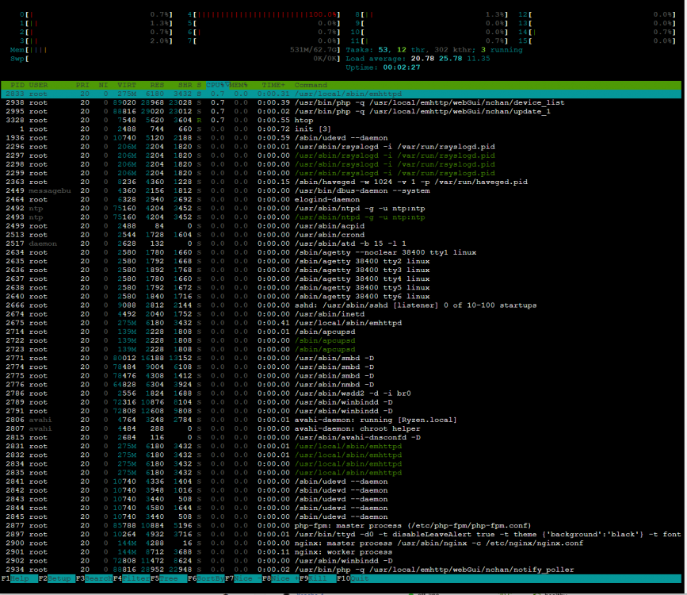Select the dbus-daemon --system row
This screenshot has width=687, height=595.
tap(341, 191)
